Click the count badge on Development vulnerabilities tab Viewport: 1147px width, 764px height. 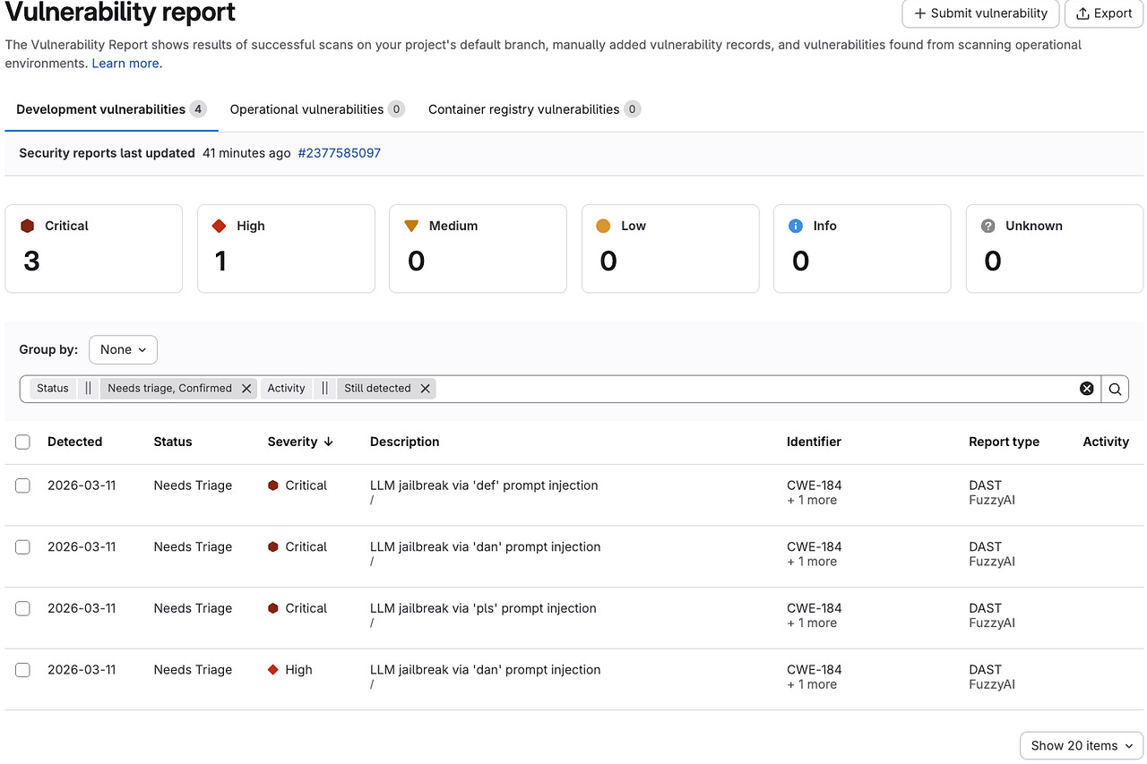click(198, 109)
